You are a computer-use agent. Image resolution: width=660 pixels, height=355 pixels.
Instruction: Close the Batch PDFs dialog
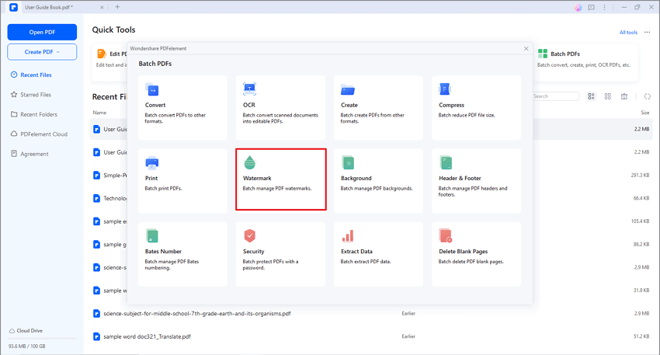pos(526,48)
